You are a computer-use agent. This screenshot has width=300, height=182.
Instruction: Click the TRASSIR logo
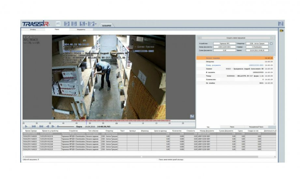click(x=36, y=24)
